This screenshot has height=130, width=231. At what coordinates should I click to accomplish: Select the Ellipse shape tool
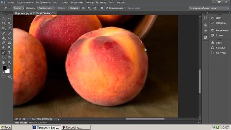(x=9, y=57)
